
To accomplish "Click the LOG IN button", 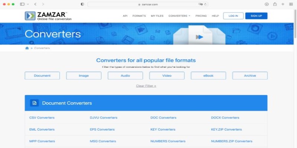I will 234,16.
